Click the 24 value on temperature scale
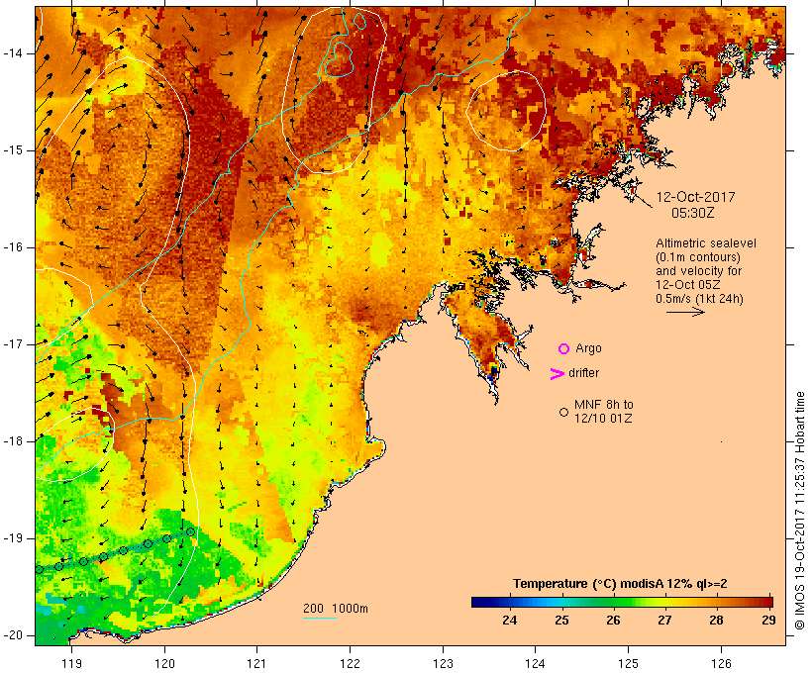This screenshot has height=673, width=812. pyautogui.click(x=510, y=620)
